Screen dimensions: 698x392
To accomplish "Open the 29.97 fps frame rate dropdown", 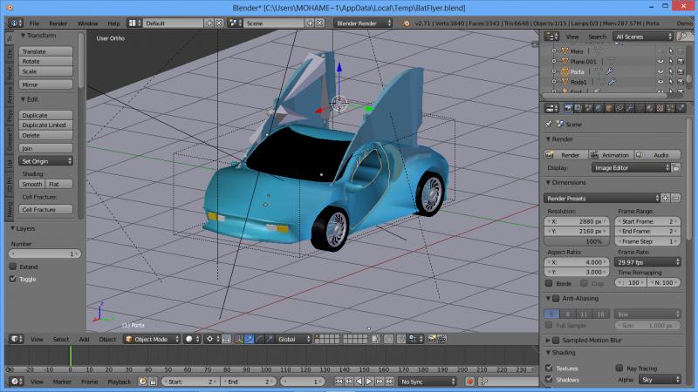I will pos(647,261).
